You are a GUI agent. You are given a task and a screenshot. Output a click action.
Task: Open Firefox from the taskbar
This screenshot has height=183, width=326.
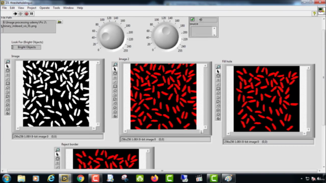(x=154, y=178)
